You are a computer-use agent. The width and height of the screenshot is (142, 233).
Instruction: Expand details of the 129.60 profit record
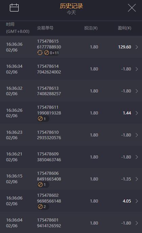pos(137,47)
